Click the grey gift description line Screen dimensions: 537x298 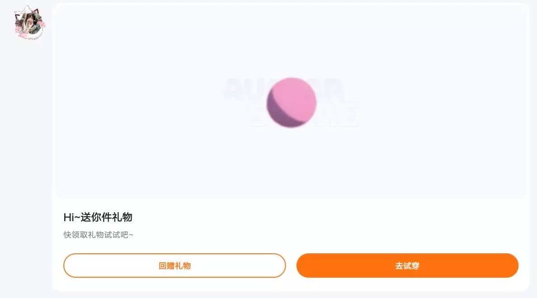[x=98, y=235]
